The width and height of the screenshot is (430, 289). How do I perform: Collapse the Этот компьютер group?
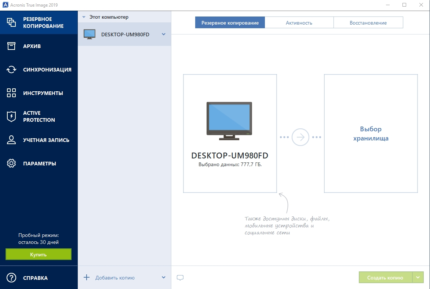84,17
